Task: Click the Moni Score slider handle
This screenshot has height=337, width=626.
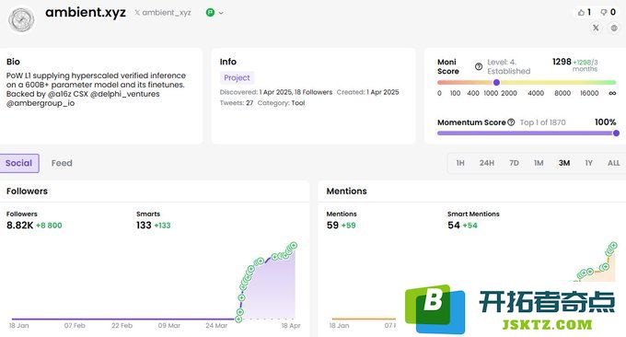Action: coord(496,82)
